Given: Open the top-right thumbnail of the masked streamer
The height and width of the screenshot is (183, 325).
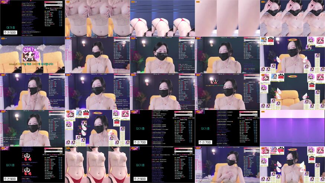Looking at the screenshot, I should coord(292,18).
